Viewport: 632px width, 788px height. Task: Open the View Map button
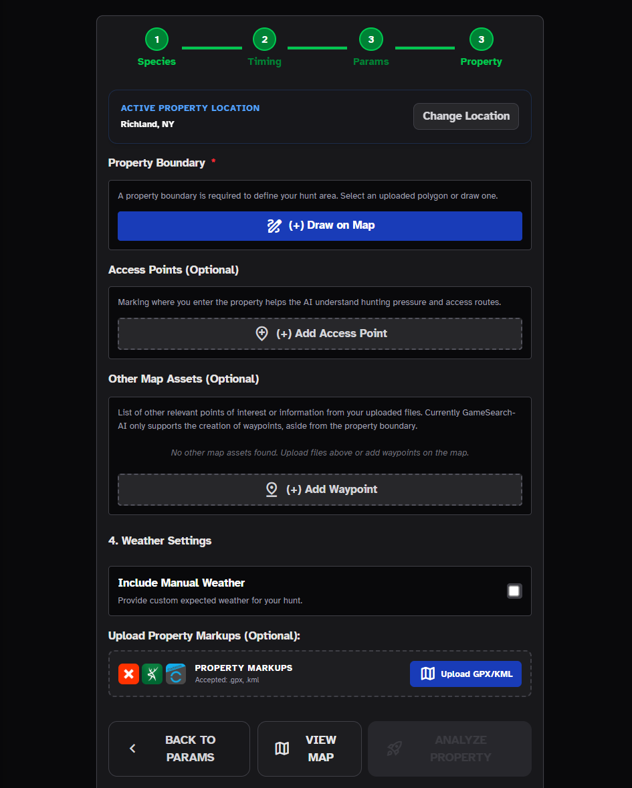click(310, 749)
